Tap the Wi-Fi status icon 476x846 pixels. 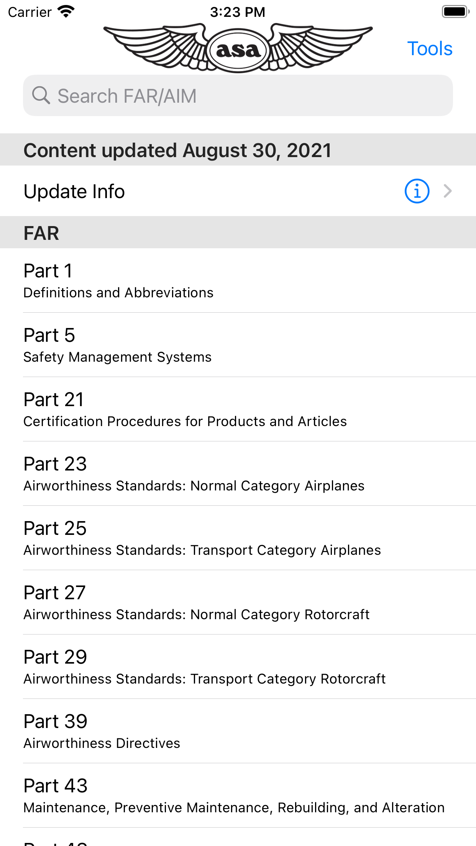(x=66, y=11)
